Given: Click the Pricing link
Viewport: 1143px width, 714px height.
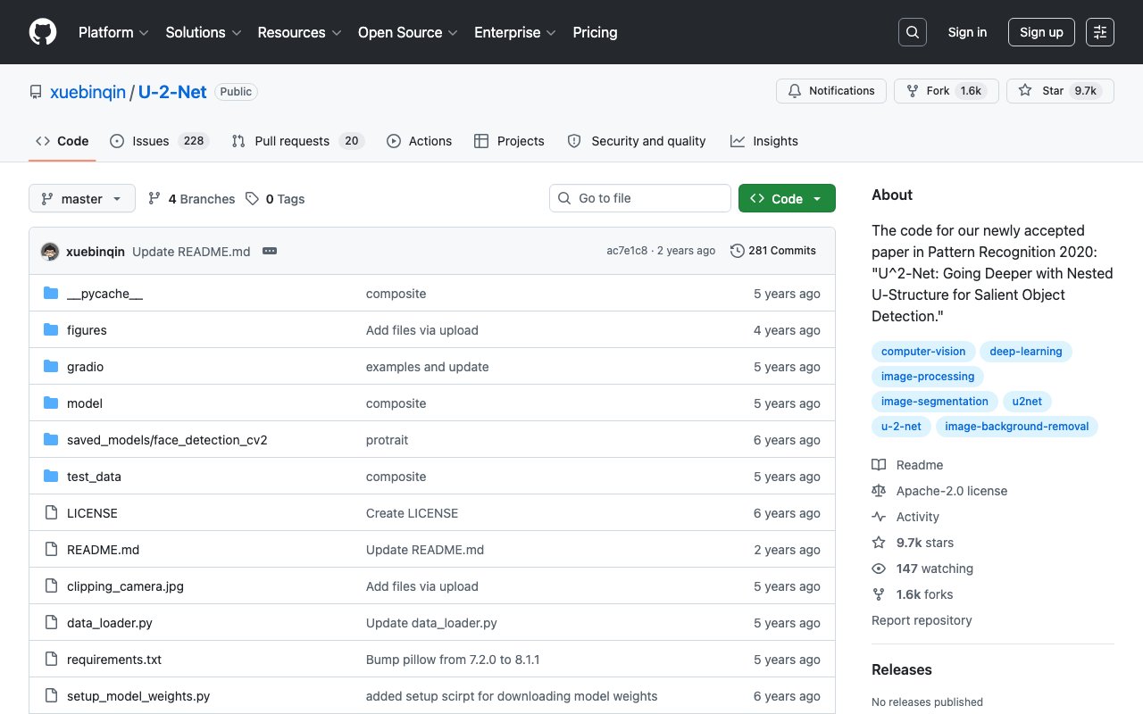Looking at the screenshot, I should pos(595,32).
